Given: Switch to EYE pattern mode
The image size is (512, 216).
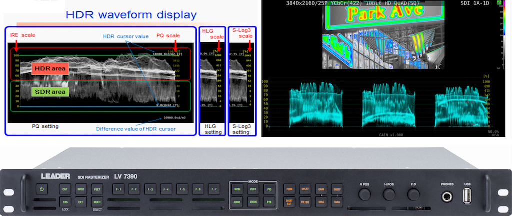Looking at the screenshot, I should pos(269,202).
